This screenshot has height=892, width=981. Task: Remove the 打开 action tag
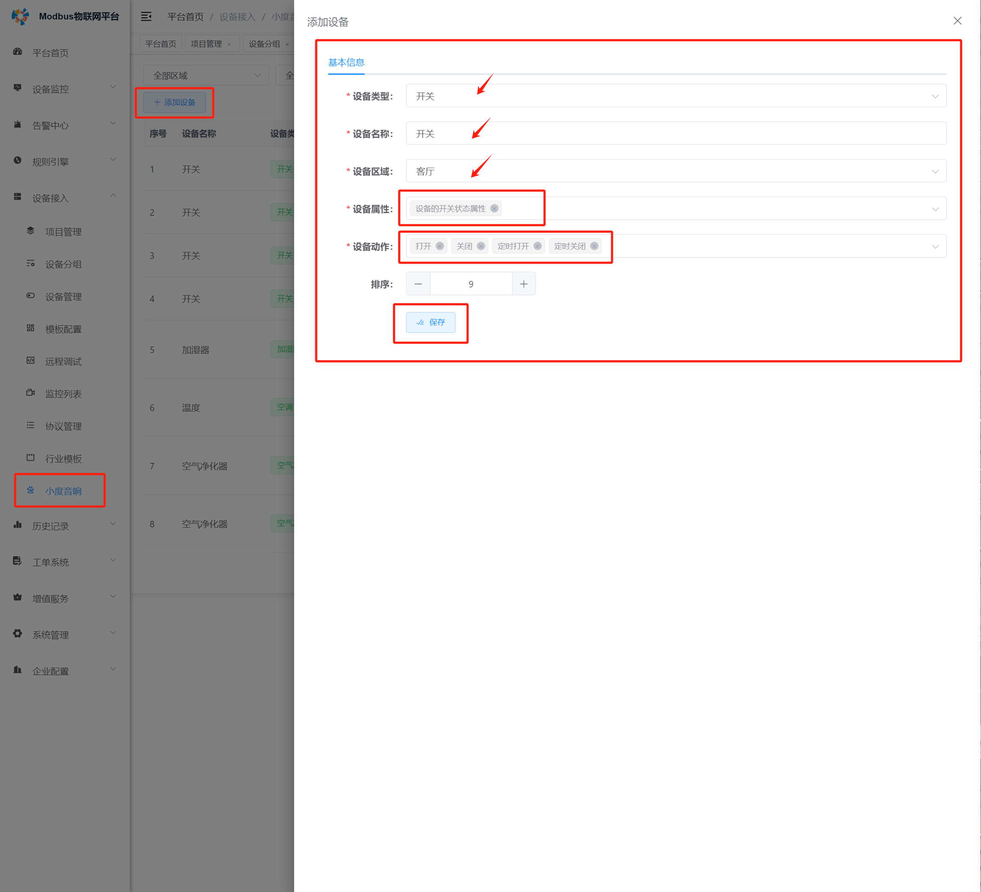point(439,246)
